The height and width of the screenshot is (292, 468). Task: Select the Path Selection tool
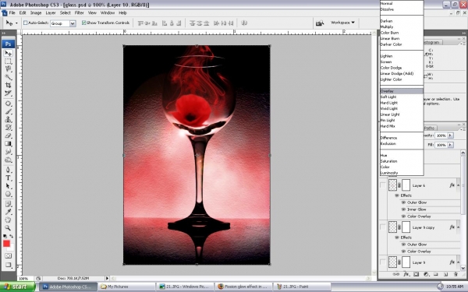pyautogui.click(x=8, y=186)
